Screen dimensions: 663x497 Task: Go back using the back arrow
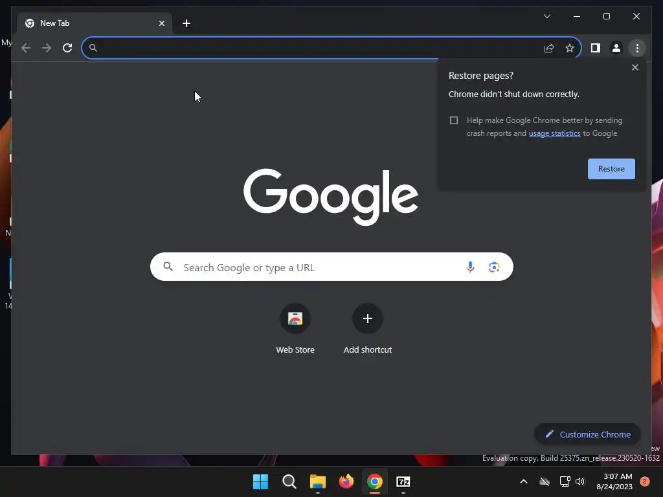pyautogui.click(x=26, y=48)
